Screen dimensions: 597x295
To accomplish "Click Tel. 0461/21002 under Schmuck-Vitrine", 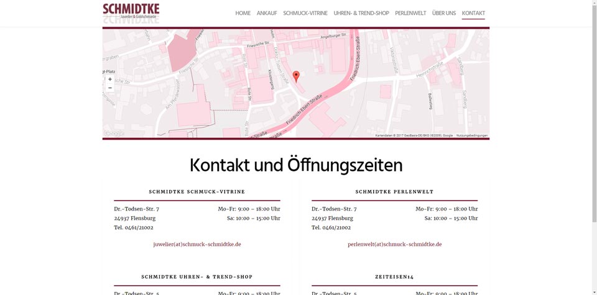I will pos(134,228).
